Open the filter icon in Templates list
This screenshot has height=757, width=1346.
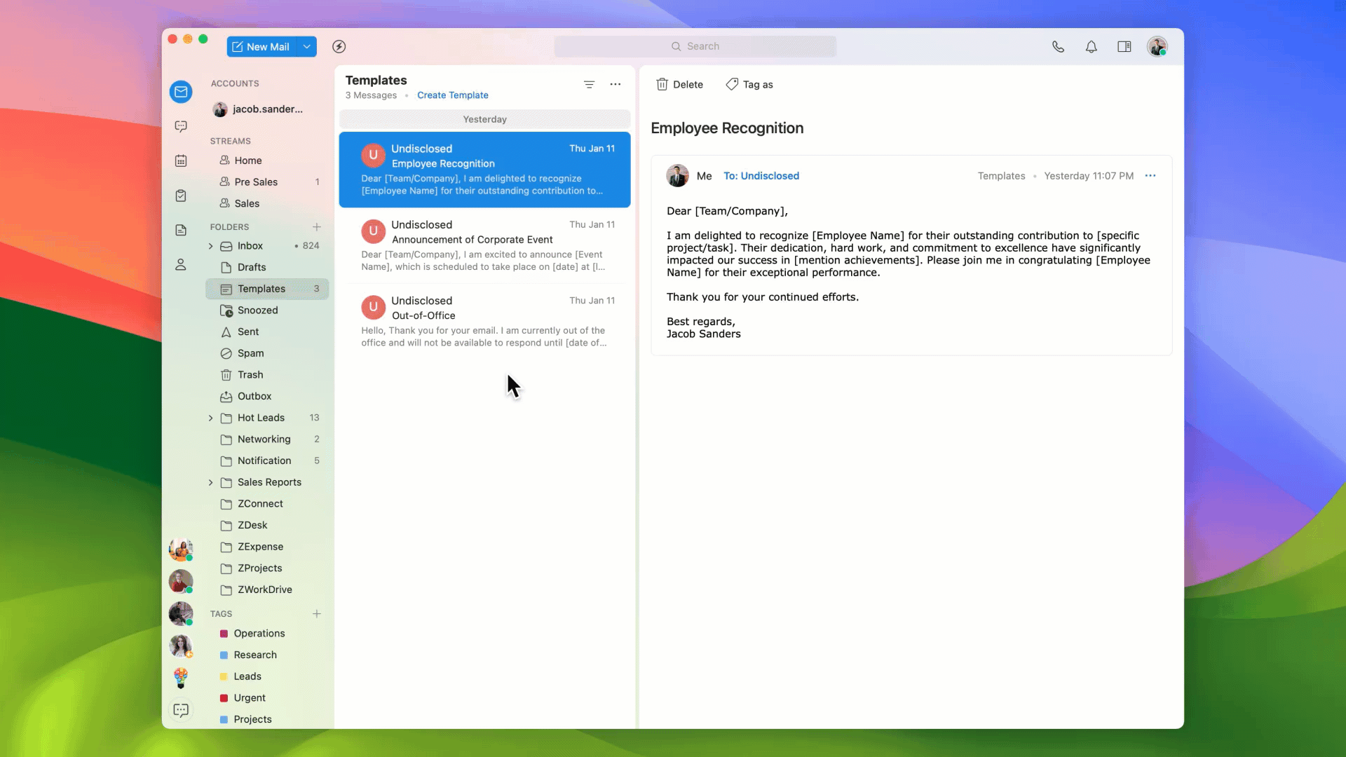[589, 84]
